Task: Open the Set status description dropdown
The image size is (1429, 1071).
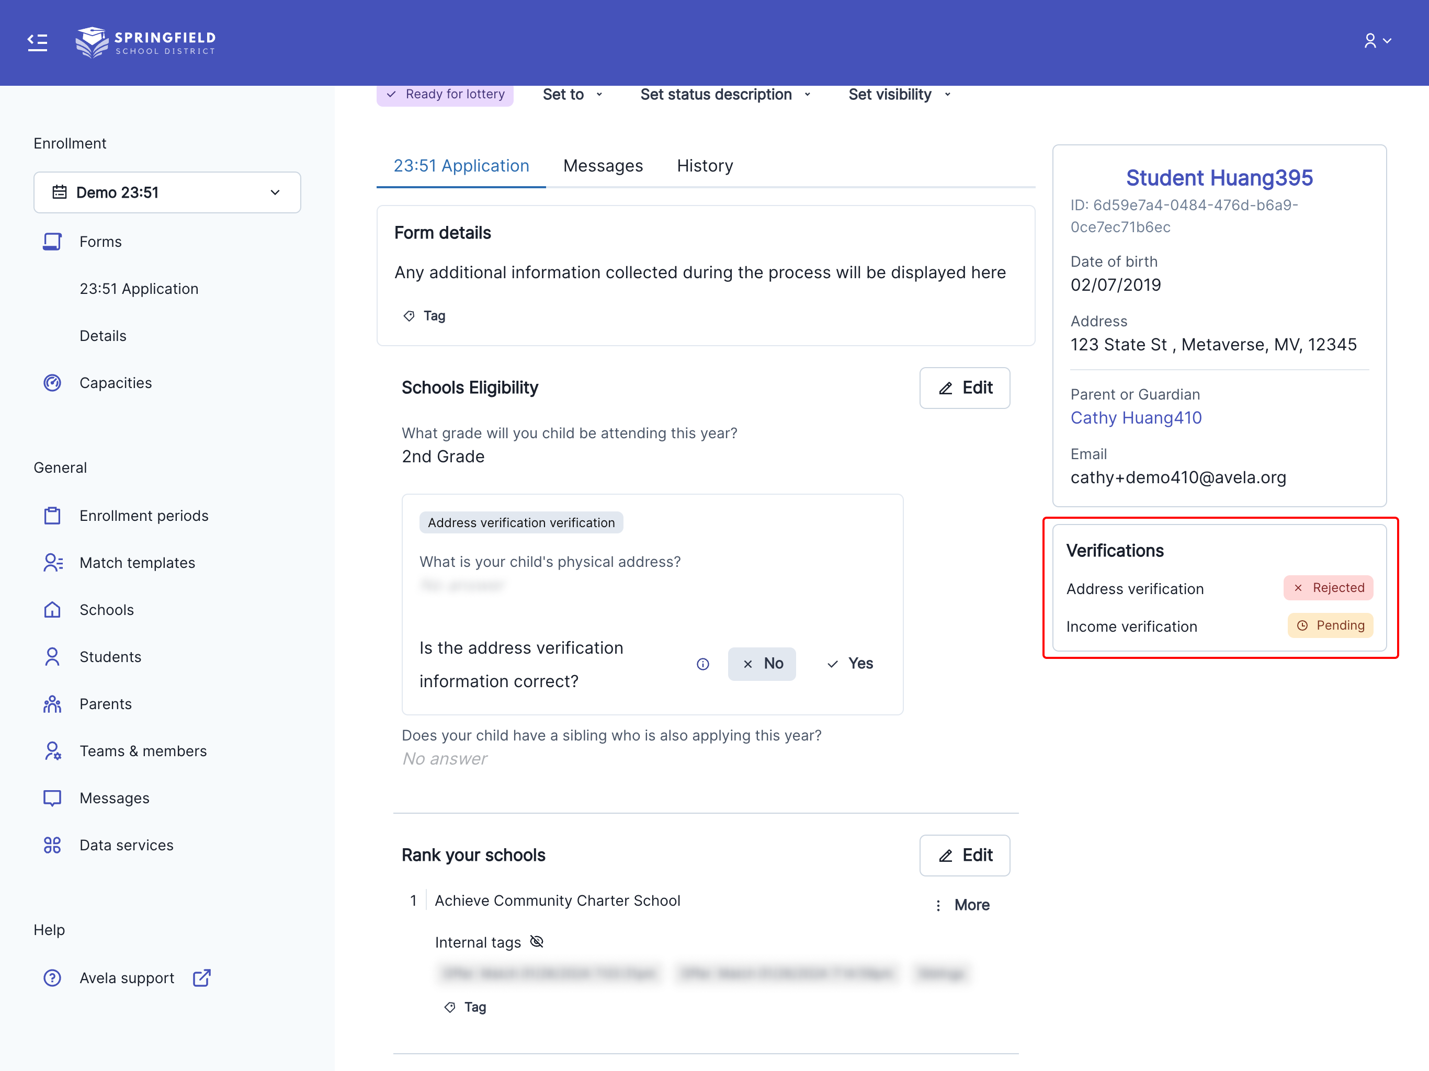Action: tap(725, 95)
